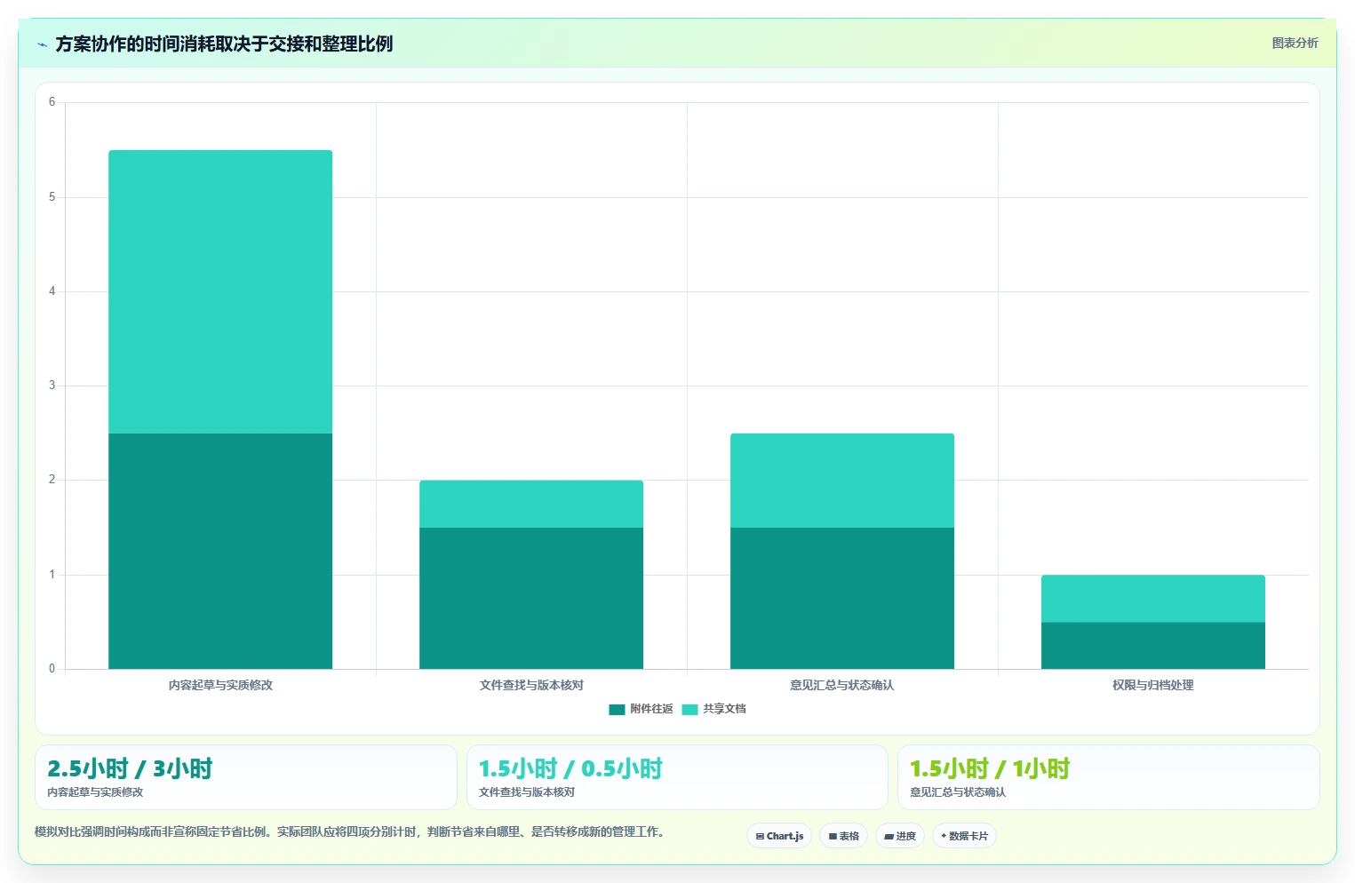The image size is (1355, 883).
Task: Click the 共享文档 legend label
Action: pyautogui.click(x=724, y=709)
